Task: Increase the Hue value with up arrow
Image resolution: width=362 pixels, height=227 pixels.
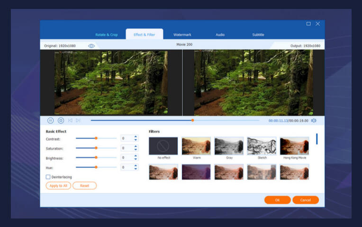Action: pos(136,166)
